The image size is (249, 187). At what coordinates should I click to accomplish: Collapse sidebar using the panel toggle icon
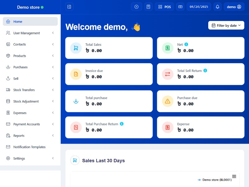pos(69,7)
